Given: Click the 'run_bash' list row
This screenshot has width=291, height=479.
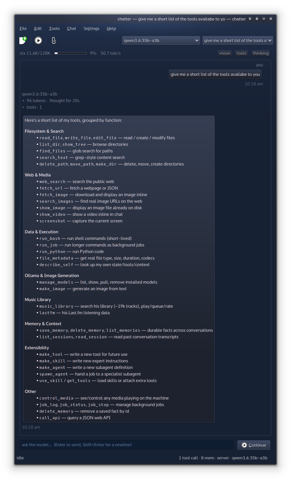Looking at the screenshot, I should click(x=84, y=238).
